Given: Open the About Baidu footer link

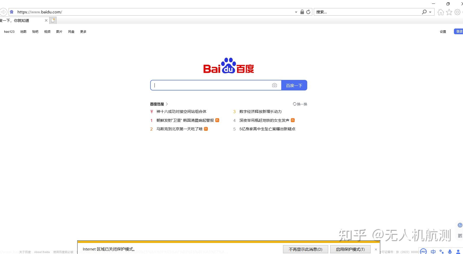Looking at the screenshot, I should pyautogui.click(x=42, y=252).
